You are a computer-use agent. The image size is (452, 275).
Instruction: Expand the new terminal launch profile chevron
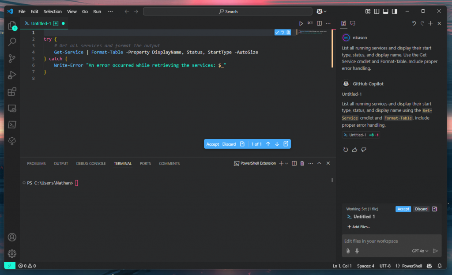[x=286, y=163]
